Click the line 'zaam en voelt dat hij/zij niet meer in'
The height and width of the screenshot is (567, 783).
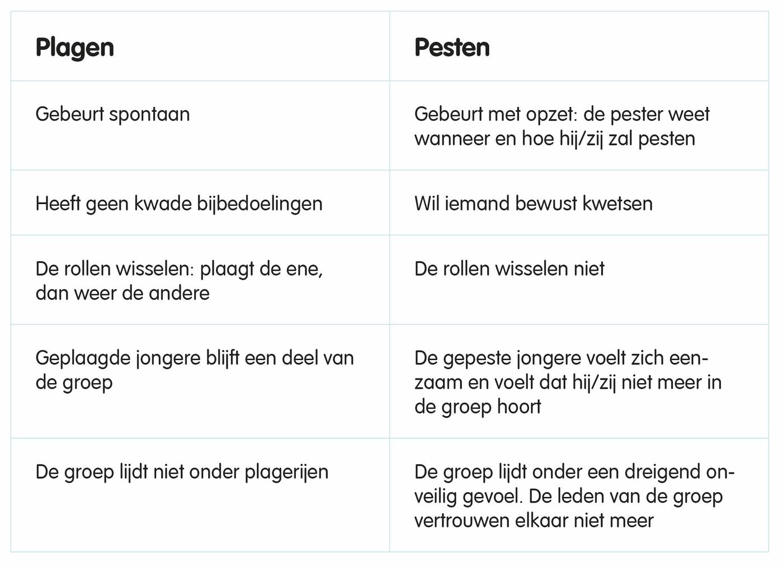click(x=568, y=382)
